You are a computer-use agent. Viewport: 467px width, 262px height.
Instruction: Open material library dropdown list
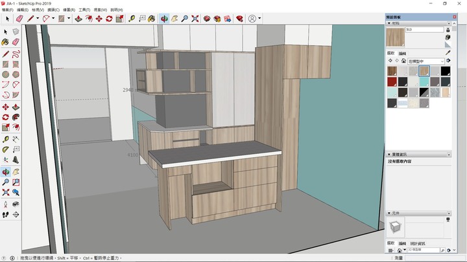(x=426, y=61)
